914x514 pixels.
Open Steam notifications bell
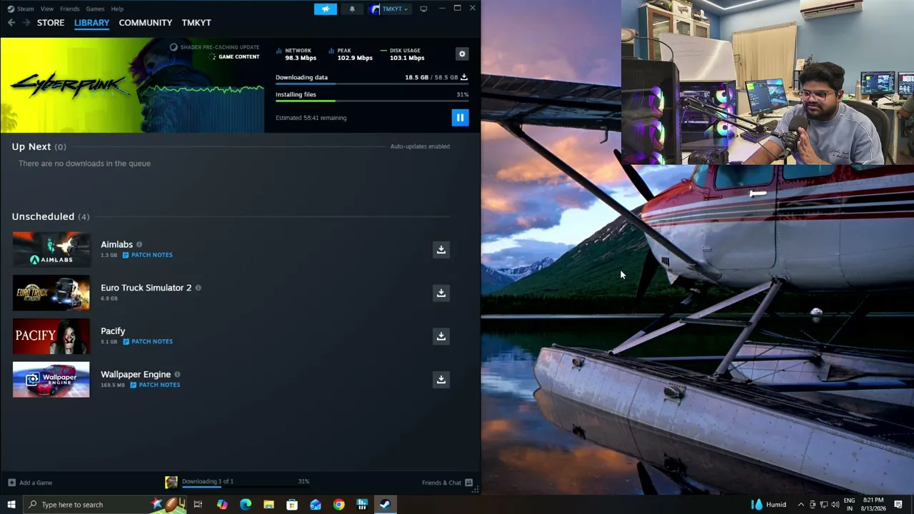352,9
